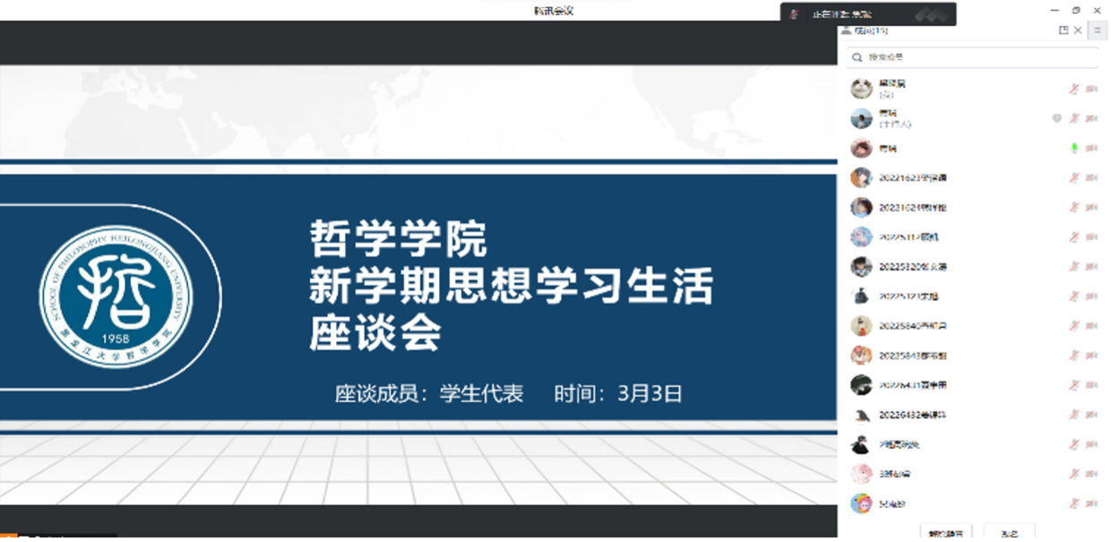Click camera icon for participant 20225840

pos(1091,326)
